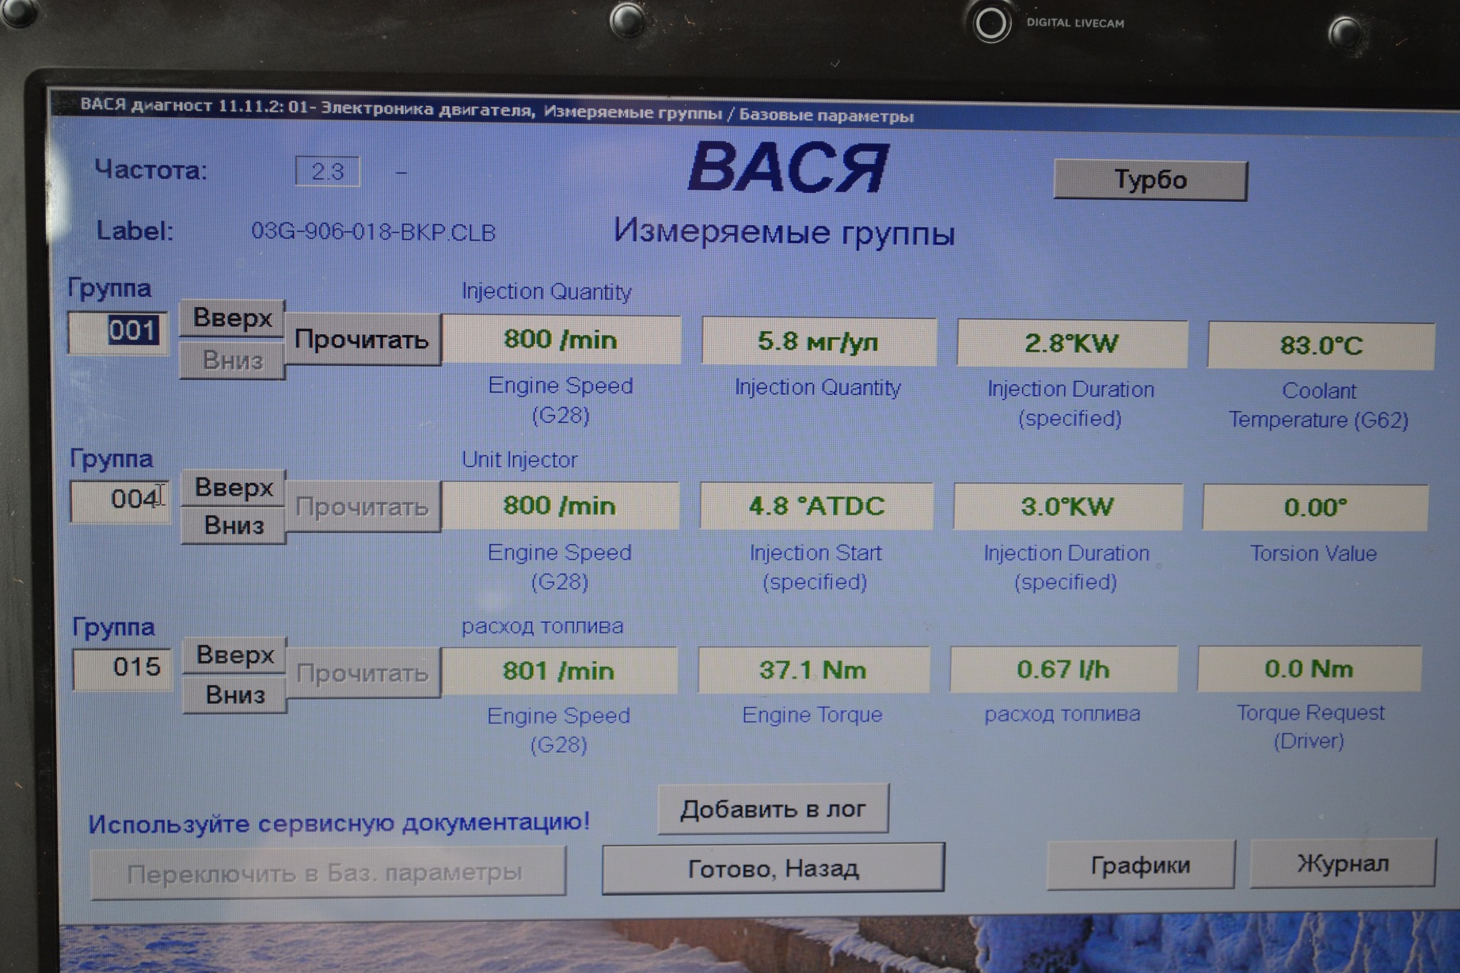Decrease group 004 with Вниз
This screenshot has height=973, width=1460.
234,526
